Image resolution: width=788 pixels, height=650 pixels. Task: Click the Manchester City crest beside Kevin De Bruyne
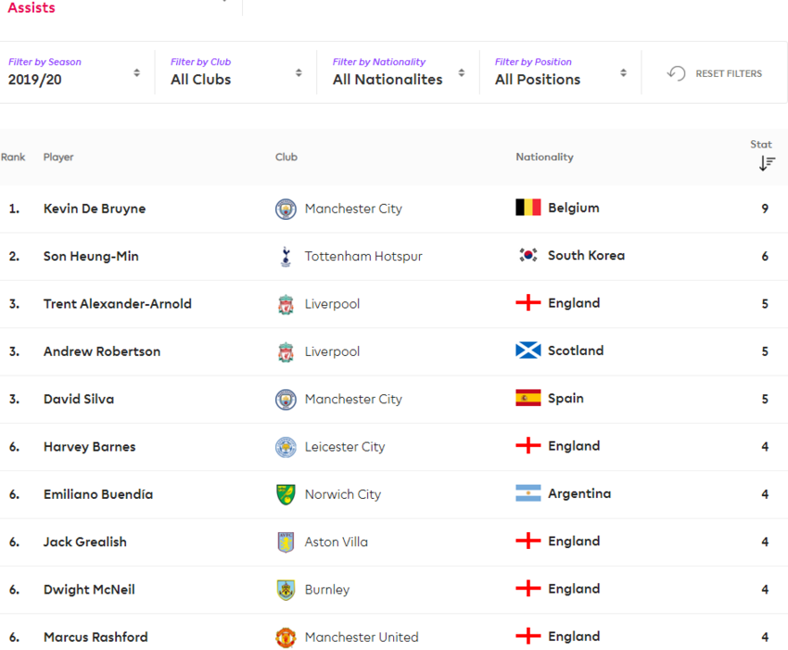click(x=286, y=209)
